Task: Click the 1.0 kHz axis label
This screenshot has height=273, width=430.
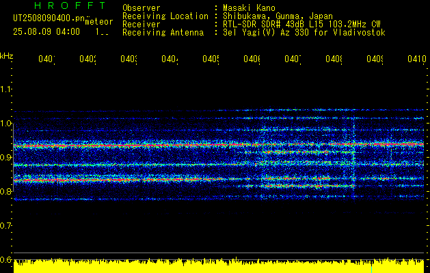Action: [x=5, y=124]
